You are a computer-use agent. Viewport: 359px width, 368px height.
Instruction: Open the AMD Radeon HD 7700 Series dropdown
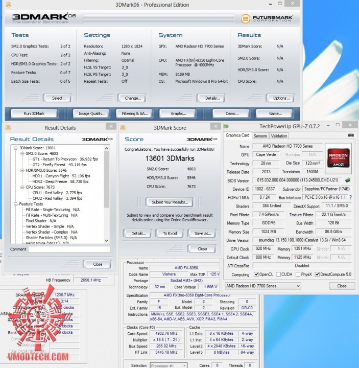coord(263,286)
